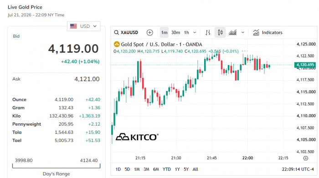Open chart settings gear on time axis
The height and width of the screenshot is (178, 319).
(x=306, y=158)
